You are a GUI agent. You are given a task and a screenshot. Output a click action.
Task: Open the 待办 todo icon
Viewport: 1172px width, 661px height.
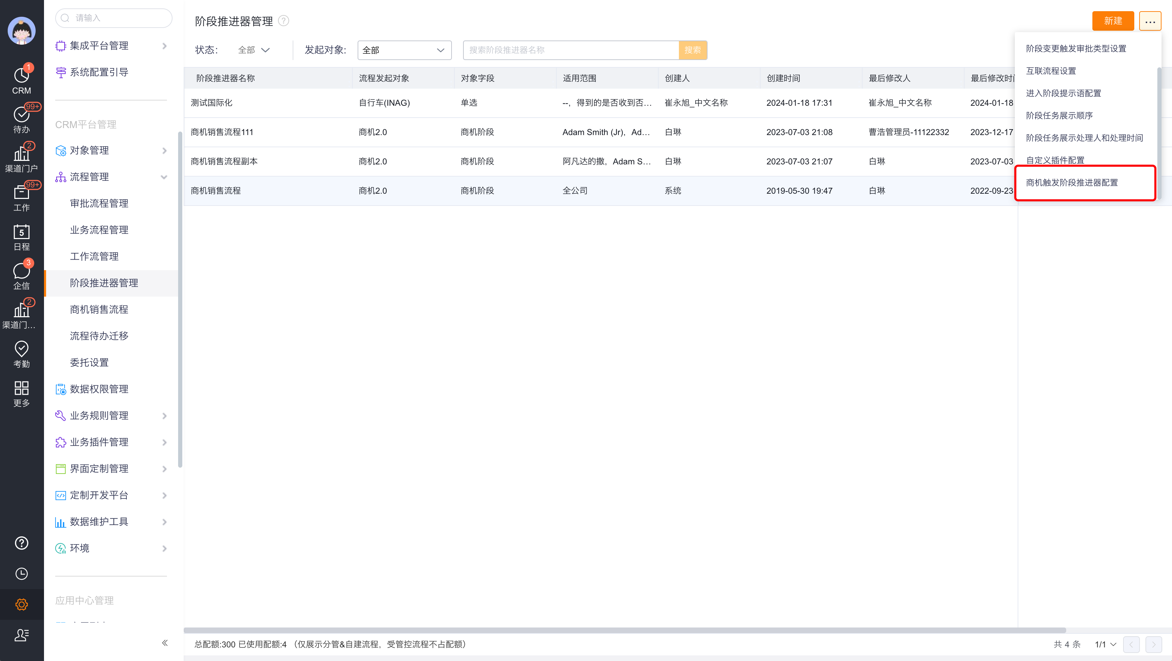coord(21,120)
